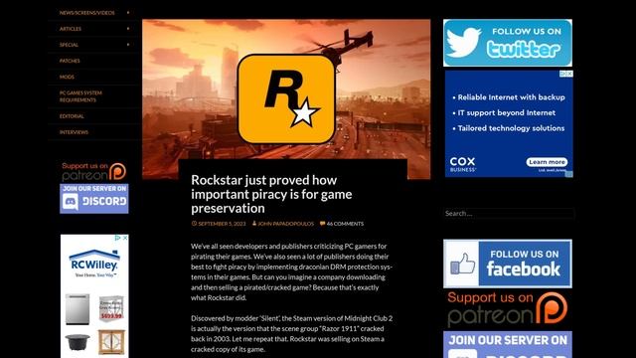This screenshot has width=636, height=358.
Task: Click the person icon beside the author name
Action: [x=254, y=223]
